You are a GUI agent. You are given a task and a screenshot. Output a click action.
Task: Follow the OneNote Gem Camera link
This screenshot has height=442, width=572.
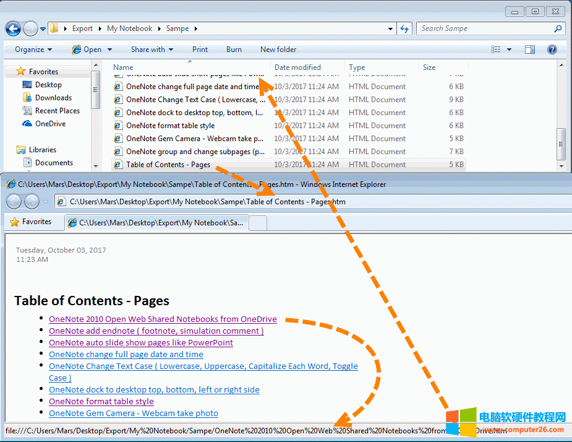coord(134,413)
